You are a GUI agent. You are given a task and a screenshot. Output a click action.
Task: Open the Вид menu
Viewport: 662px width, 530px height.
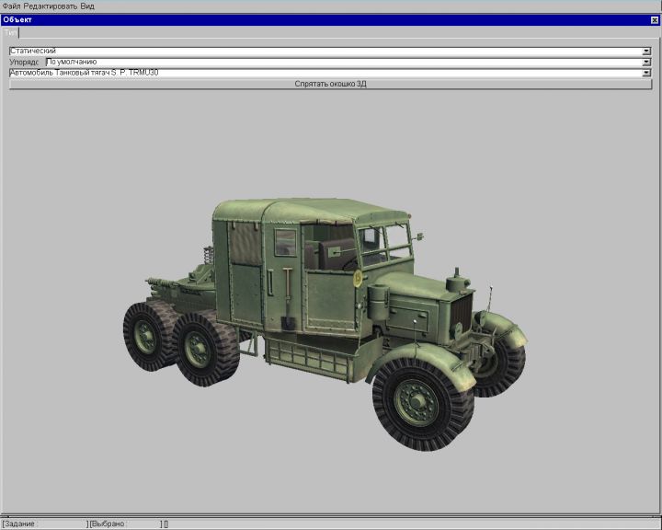pos(87,6)
